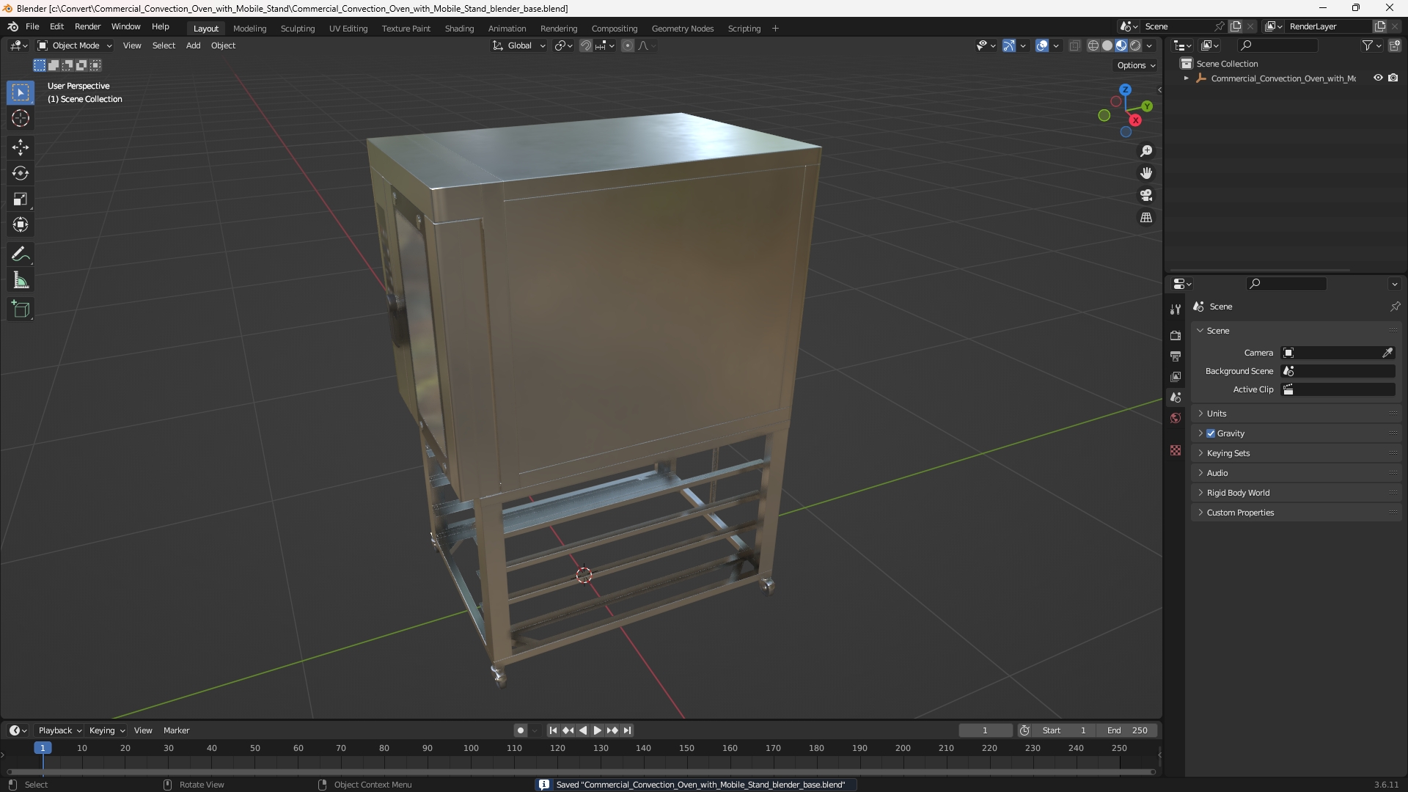
Task: Switch to the Shading workspace tab
Action: pos(459,29)
